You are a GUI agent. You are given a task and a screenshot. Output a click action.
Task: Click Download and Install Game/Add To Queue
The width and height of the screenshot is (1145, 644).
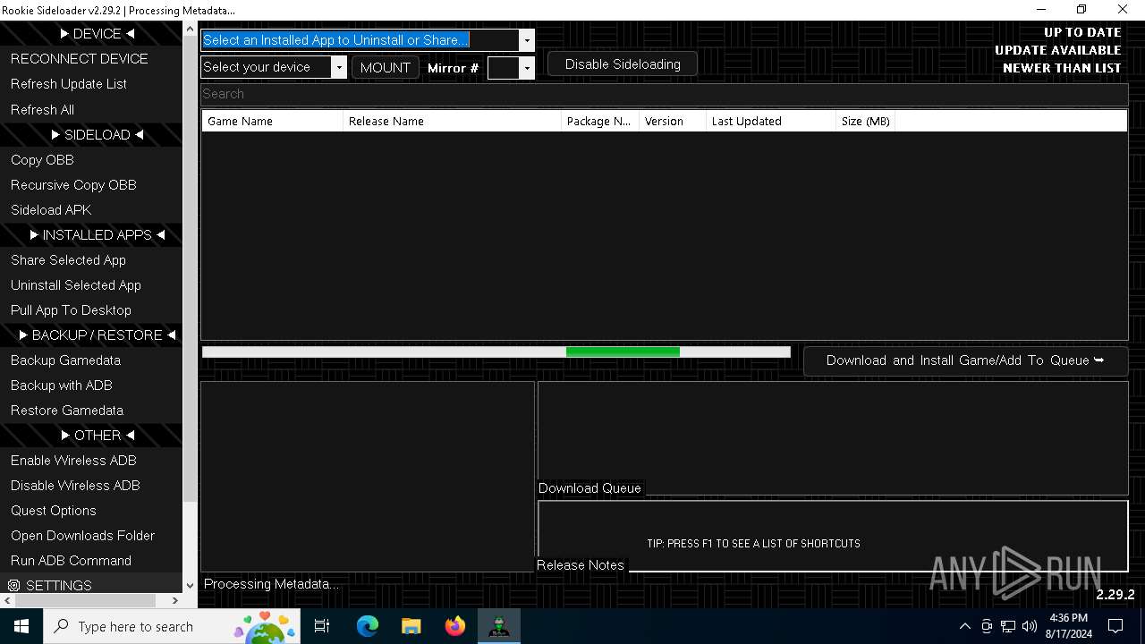click(x=965, y=360)
